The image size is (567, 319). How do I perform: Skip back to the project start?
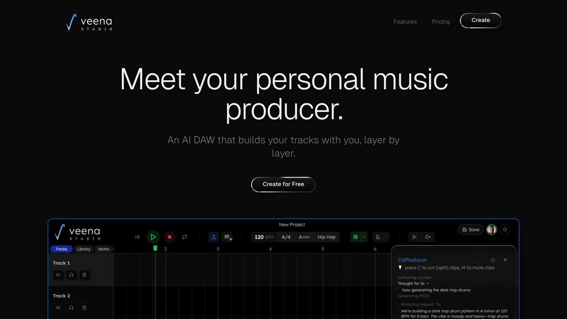(137, 237)
